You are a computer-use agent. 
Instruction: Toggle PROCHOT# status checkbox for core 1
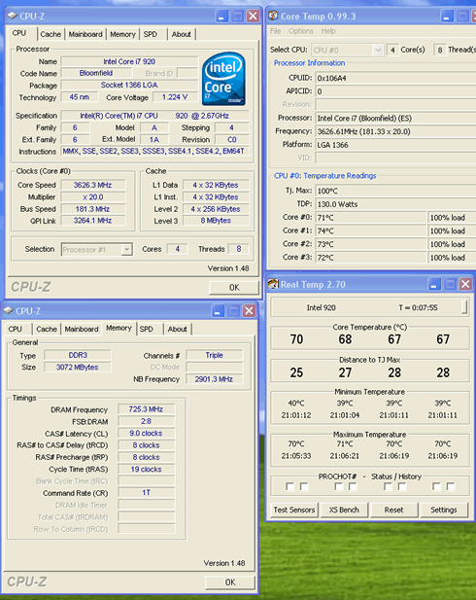click(x=338, y=486)
